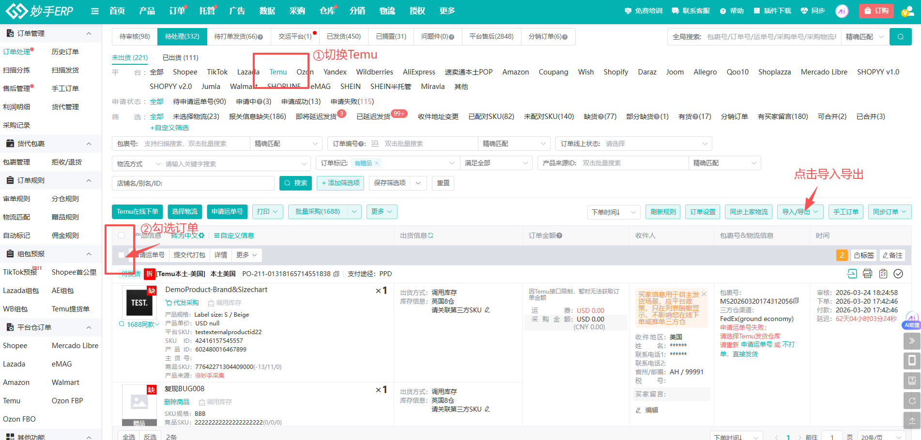
Task: Switch to 已出货 (111) sub-tab
Action: point(181,58)
